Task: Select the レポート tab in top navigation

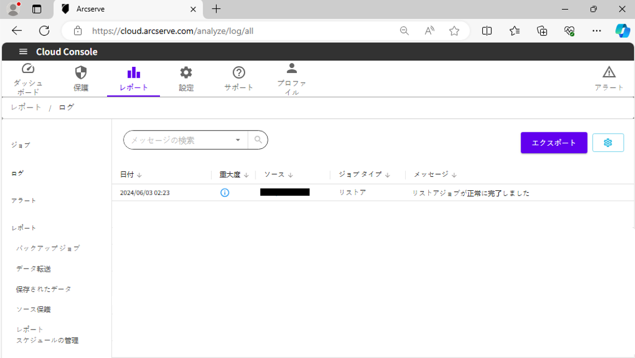Action: (x=133, y=79)
